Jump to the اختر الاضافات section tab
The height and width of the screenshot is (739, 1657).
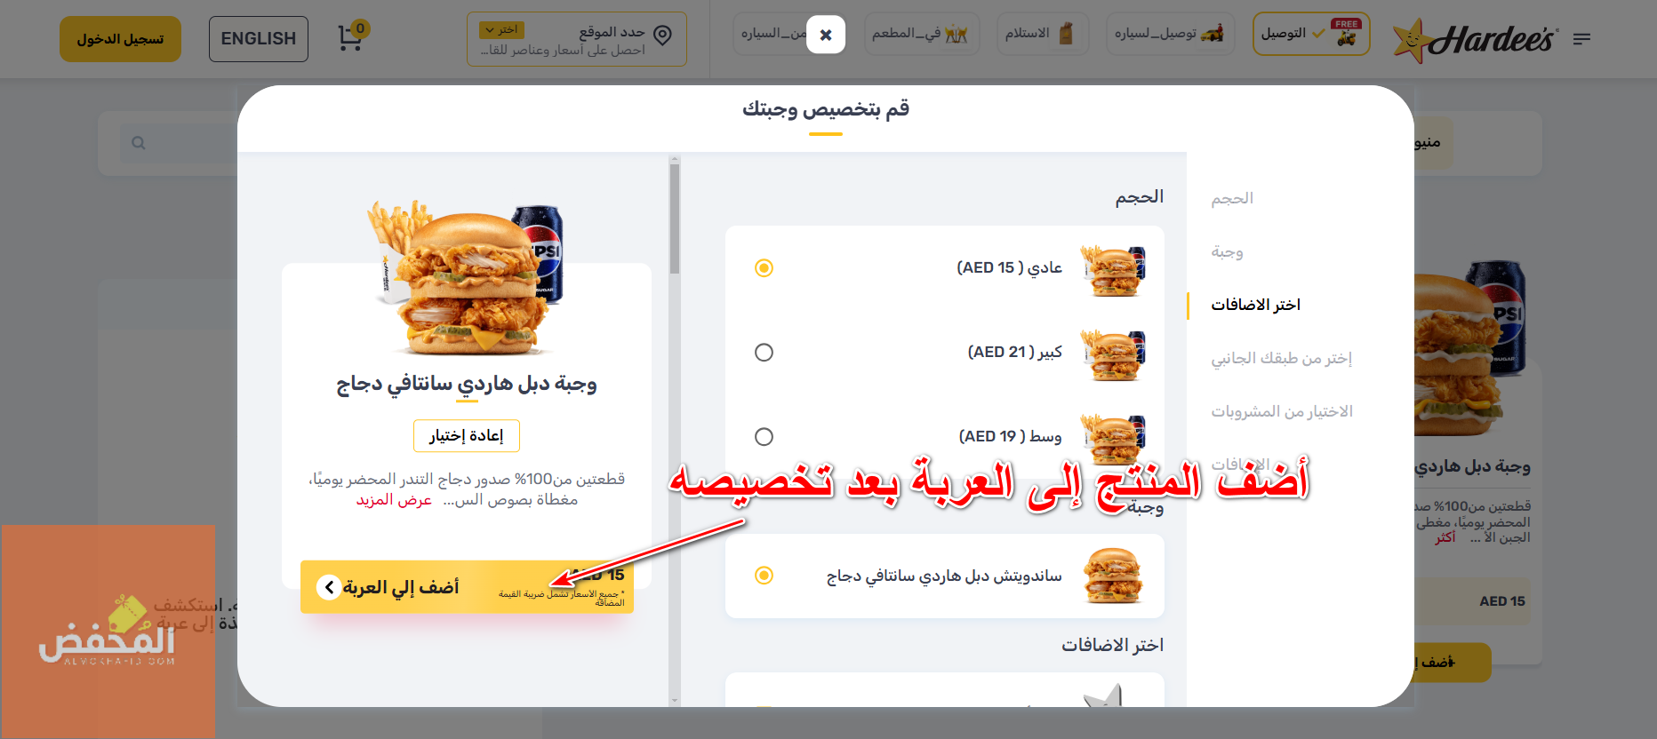(1255, 305)
